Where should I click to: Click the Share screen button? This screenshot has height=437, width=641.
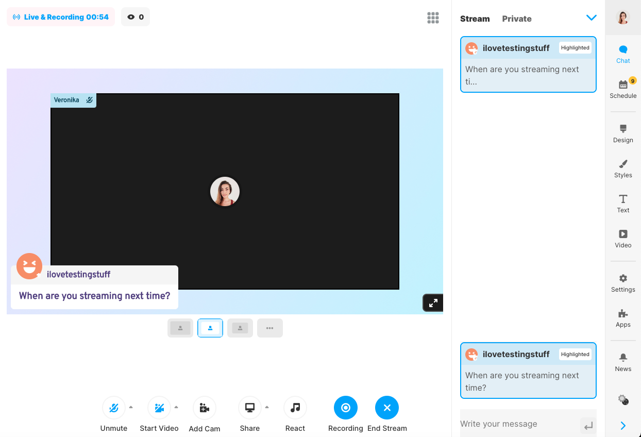[x=250, y=408]
